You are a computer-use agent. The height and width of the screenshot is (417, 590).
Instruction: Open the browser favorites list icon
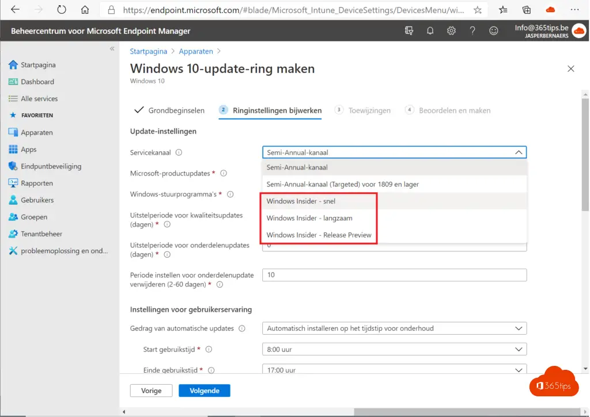503,10
